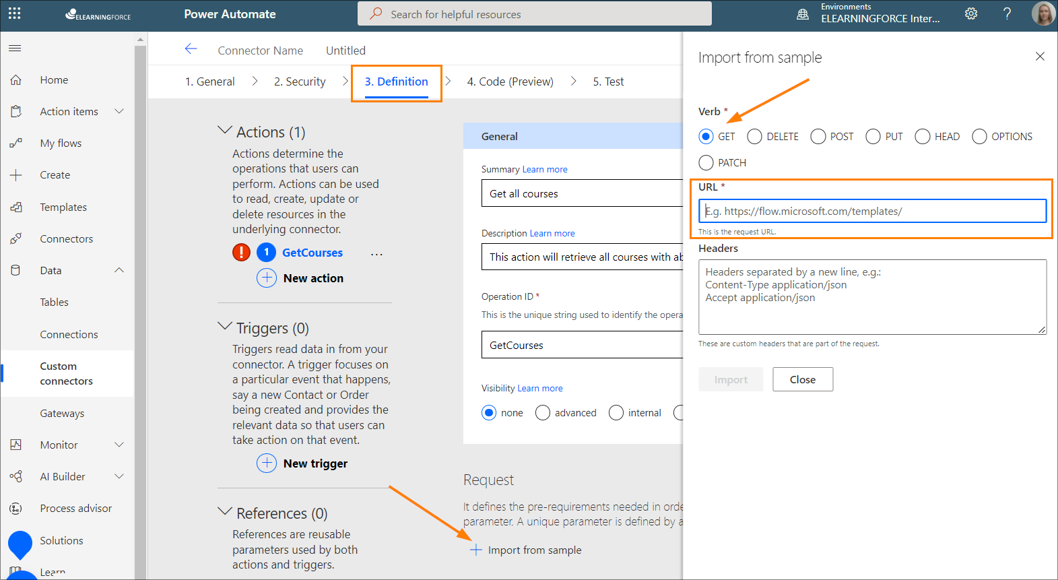Screen dimensions: 1058x580
Task: Click the Summary field with Get all courses
Action: point(583,193)
